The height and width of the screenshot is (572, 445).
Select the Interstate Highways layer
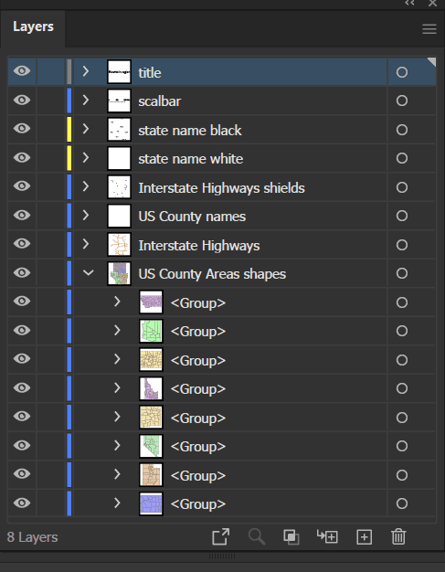point(199,245)
